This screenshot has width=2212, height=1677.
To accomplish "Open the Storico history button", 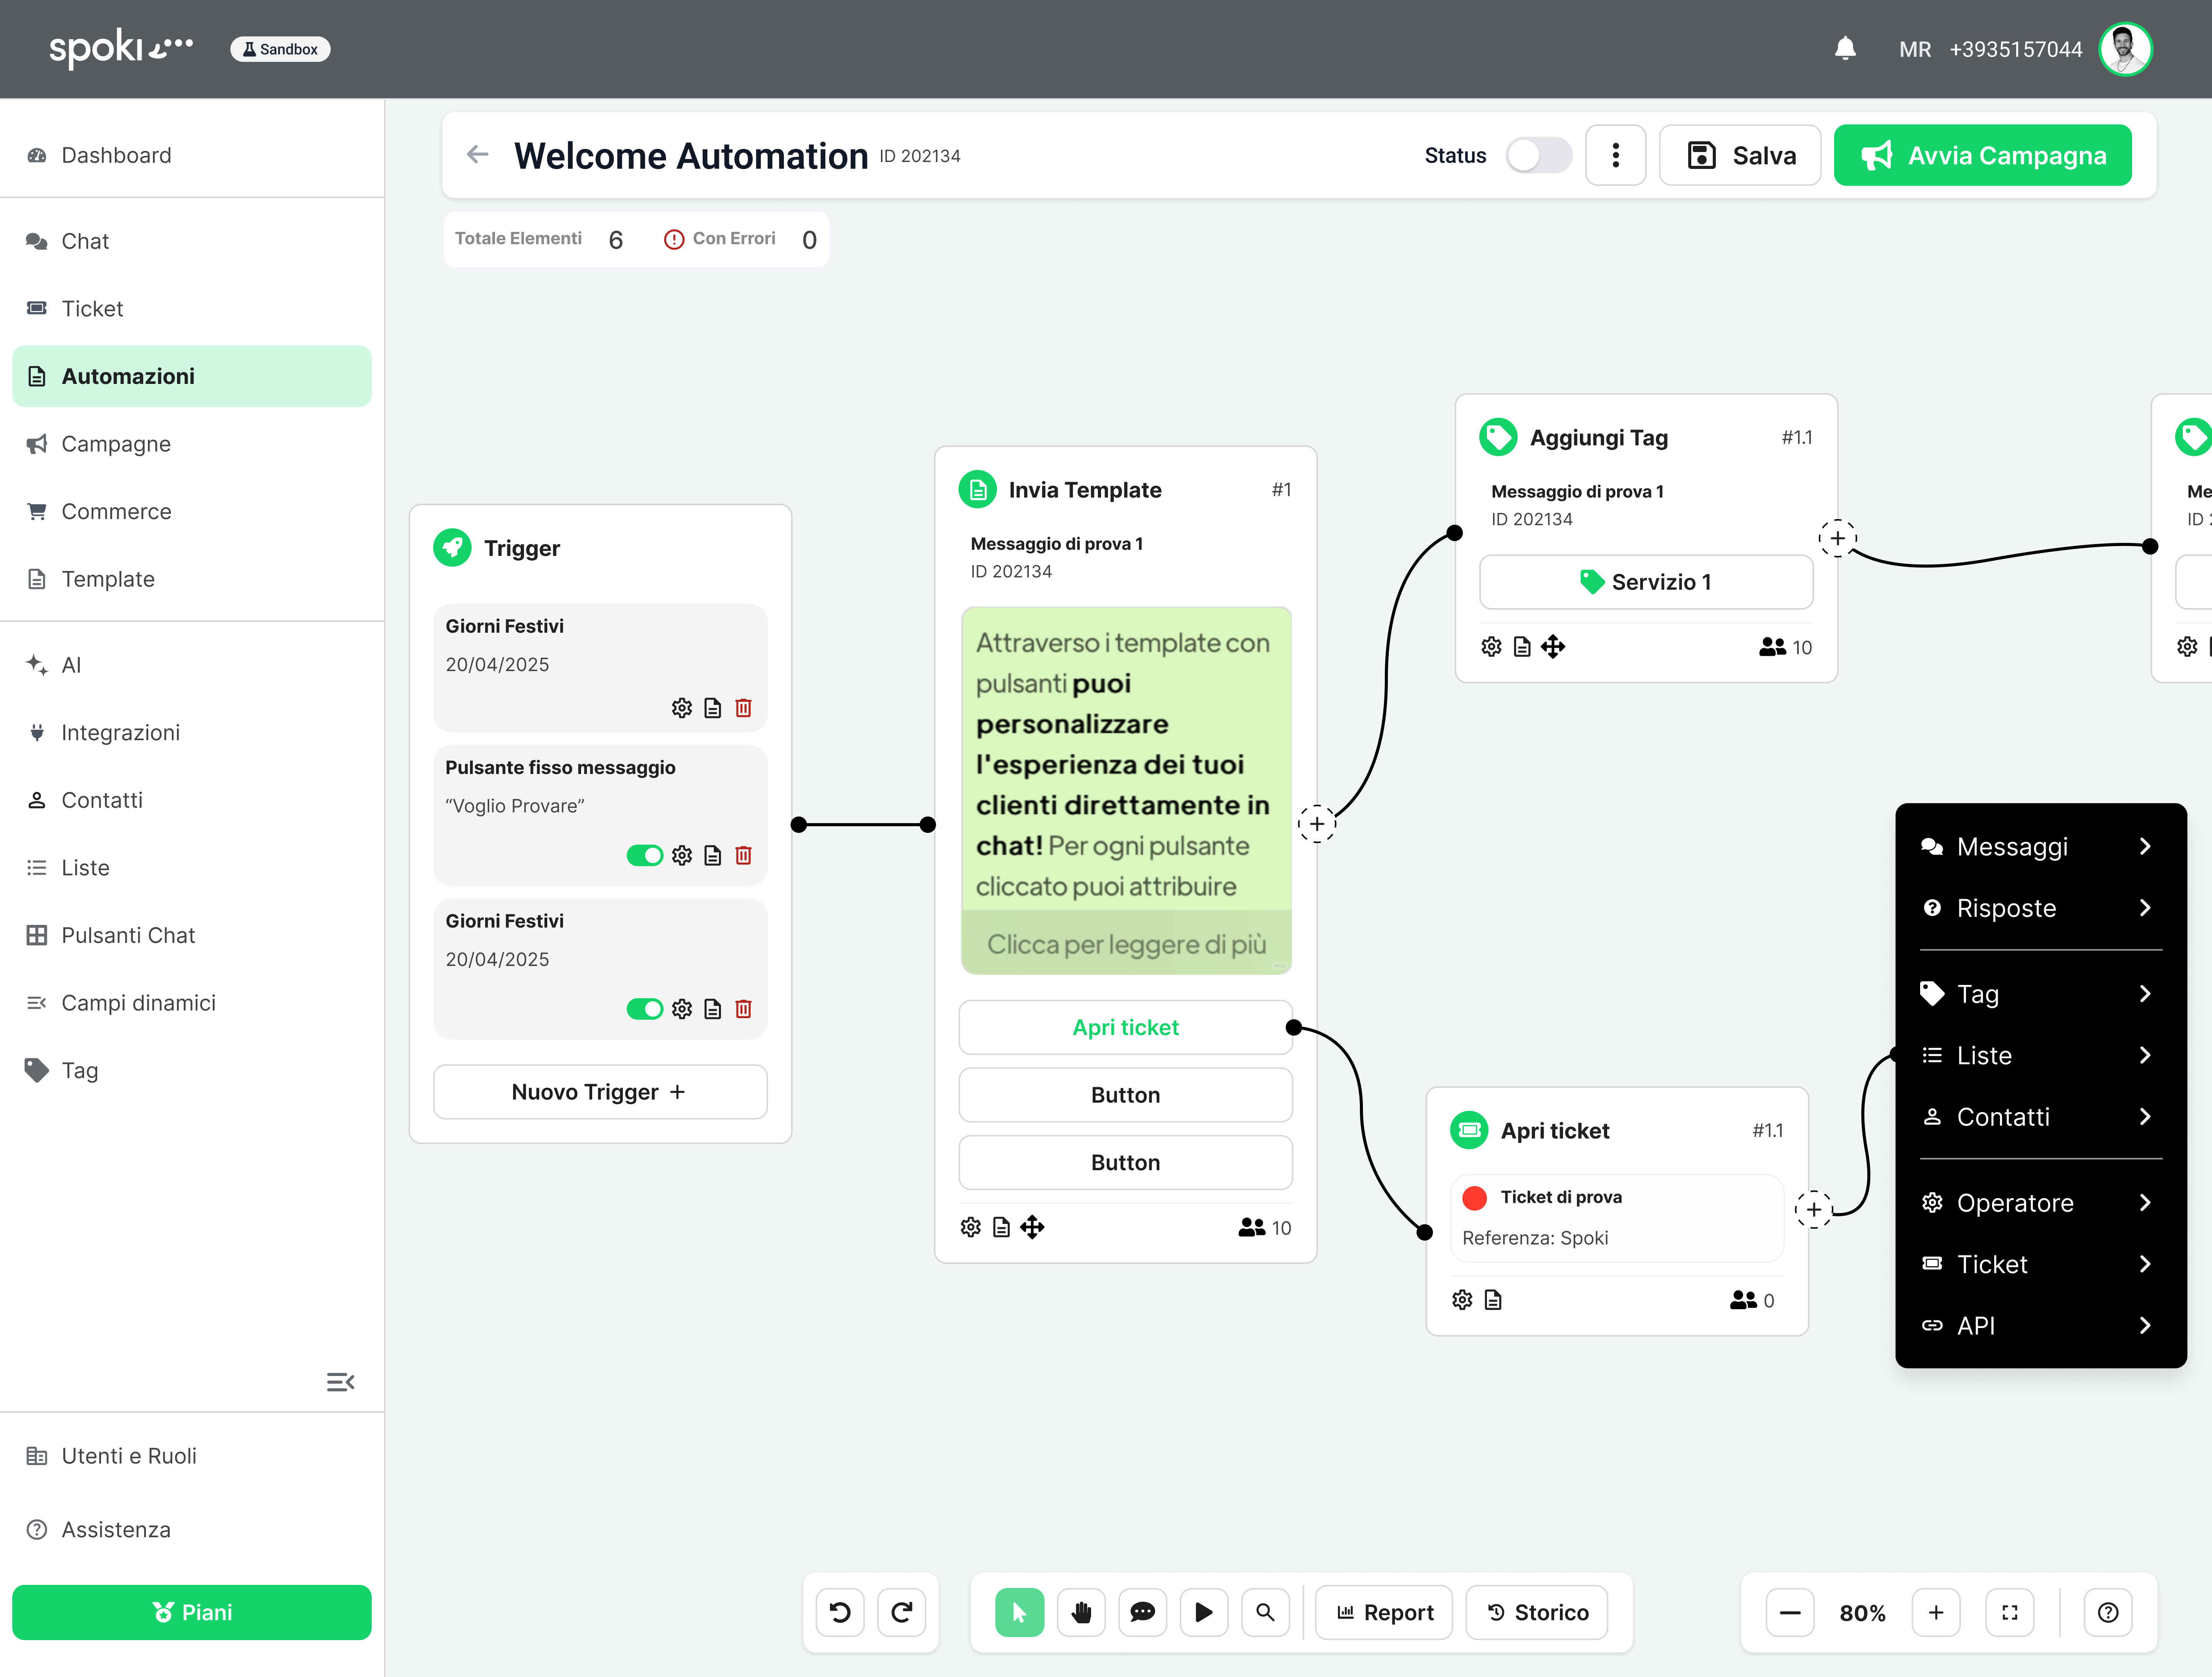I will click(x=1537, y=1612).
